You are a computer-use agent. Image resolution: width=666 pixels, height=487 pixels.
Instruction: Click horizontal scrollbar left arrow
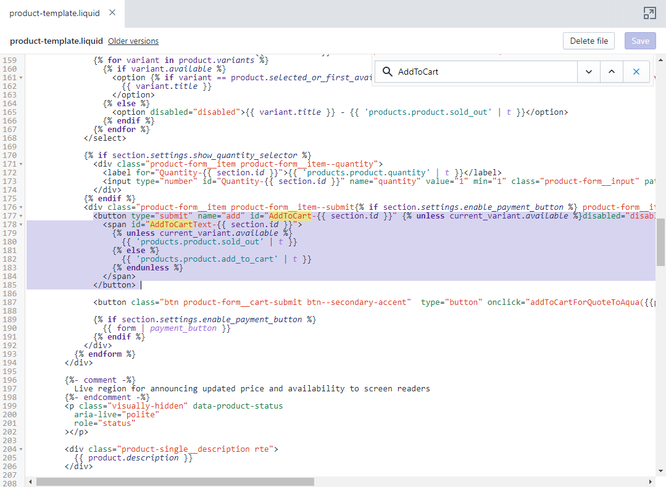[x=30, y=482]
